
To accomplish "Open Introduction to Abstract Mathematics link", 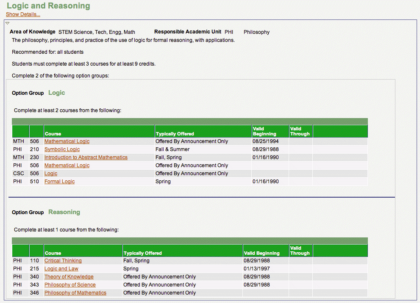I will tap(86, 157).
